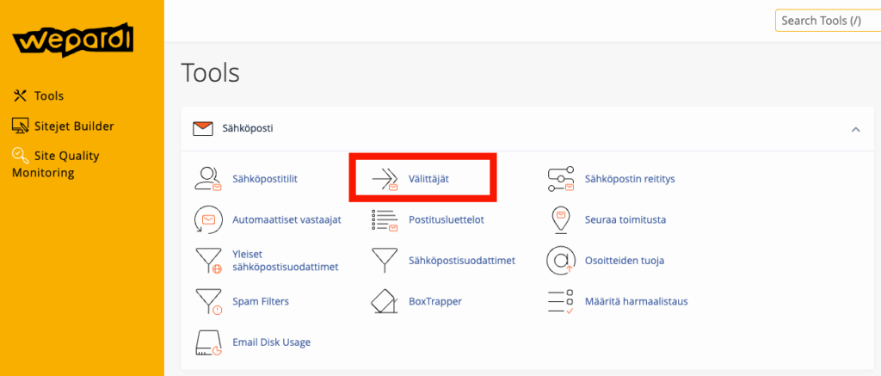Open the Automaattiset vastaajat autoresponder icon
This screenshot has height=376, width=881.
coord(208,219)
